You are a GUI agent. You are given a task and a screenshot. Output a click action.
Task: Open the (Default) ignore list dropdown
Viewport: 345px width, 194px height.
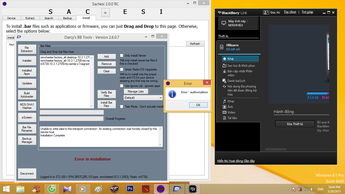click(x=143, y=98)
